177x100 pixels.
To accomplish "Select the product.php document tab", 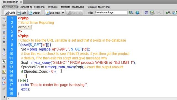I will pos(10,2).
